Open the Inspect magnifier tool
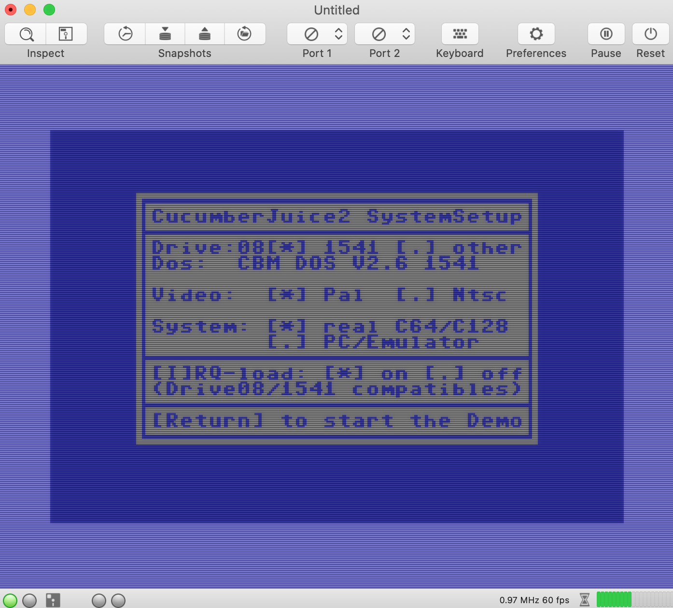Viewport: 673px width, 608px height. pyautogui.click(x=26, y=34)
